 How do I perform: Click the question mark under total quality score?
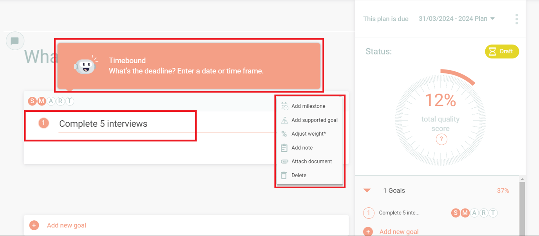tap(441, 139)
